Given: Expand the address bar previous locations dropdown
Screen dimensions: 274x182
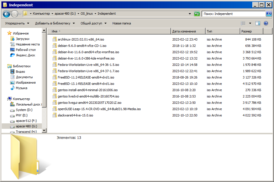Looking at the screenshot, I should pos(190,14).
